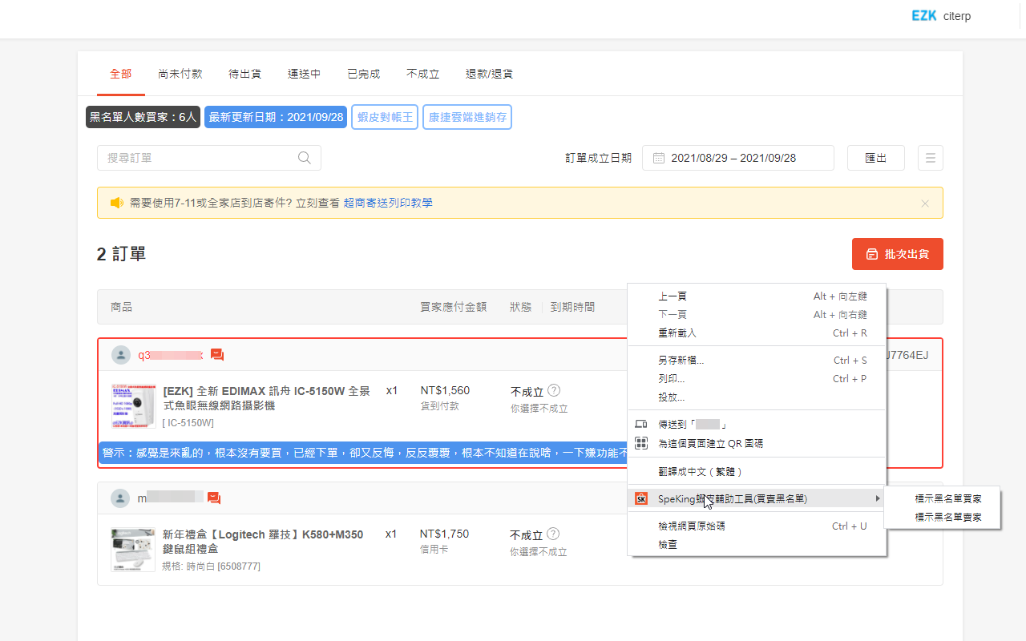The width and height of the screenshot is (1026, 641).
Task: Switch to the 退款/退貨 tab
Action: click(489, 74)
